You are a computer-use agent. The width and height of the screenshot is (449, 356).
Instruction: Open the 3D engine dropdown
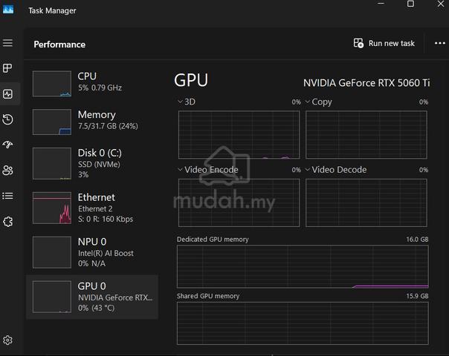[x=187, y=102]
